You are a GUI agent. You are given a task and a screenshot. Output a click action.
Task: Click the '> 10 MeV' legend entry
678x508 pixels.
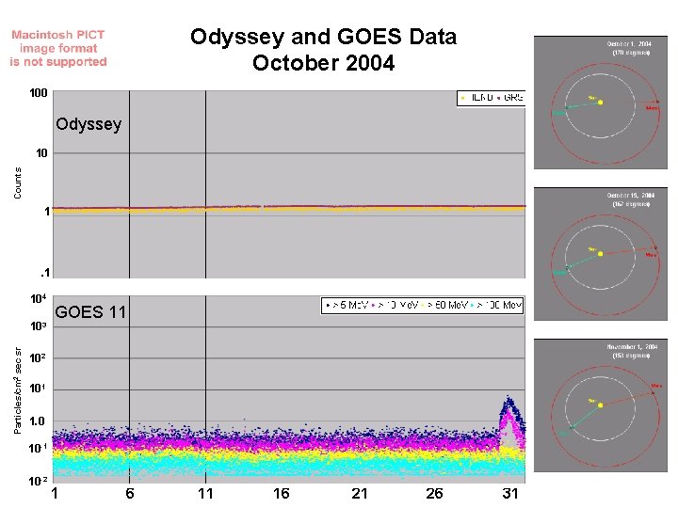tap(395, 306)
